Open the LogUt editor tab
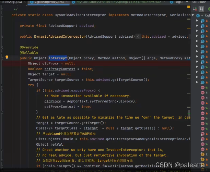The height and width of the screenshot is (172, 210). 177,2
